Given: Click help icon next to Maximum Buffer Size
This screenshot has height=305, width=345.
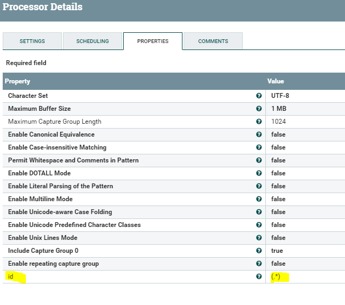Looking at the screenshot, I should (x=259, y=109).
